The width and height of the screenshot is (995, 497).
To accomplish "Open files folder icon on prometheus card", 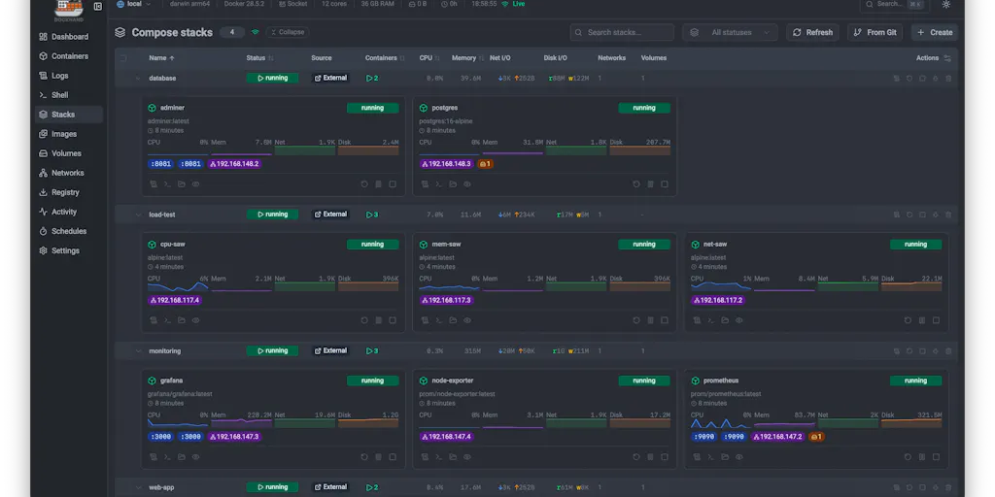I will (725, 457).
